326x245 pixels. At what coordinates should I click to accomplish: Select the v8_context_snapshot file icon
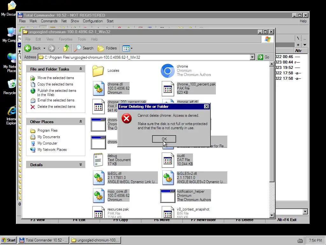point(168,212)
